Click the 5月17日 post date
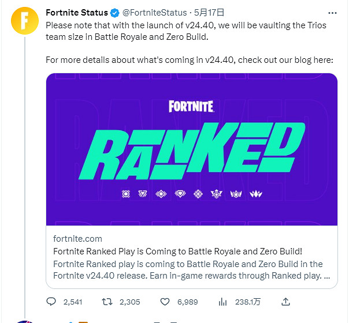Viewport: 349px width, 323px height. tap(209, 13)
